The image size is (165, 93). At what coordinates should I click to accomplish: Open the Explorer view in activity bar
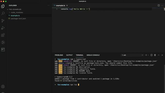click(3, 6)
